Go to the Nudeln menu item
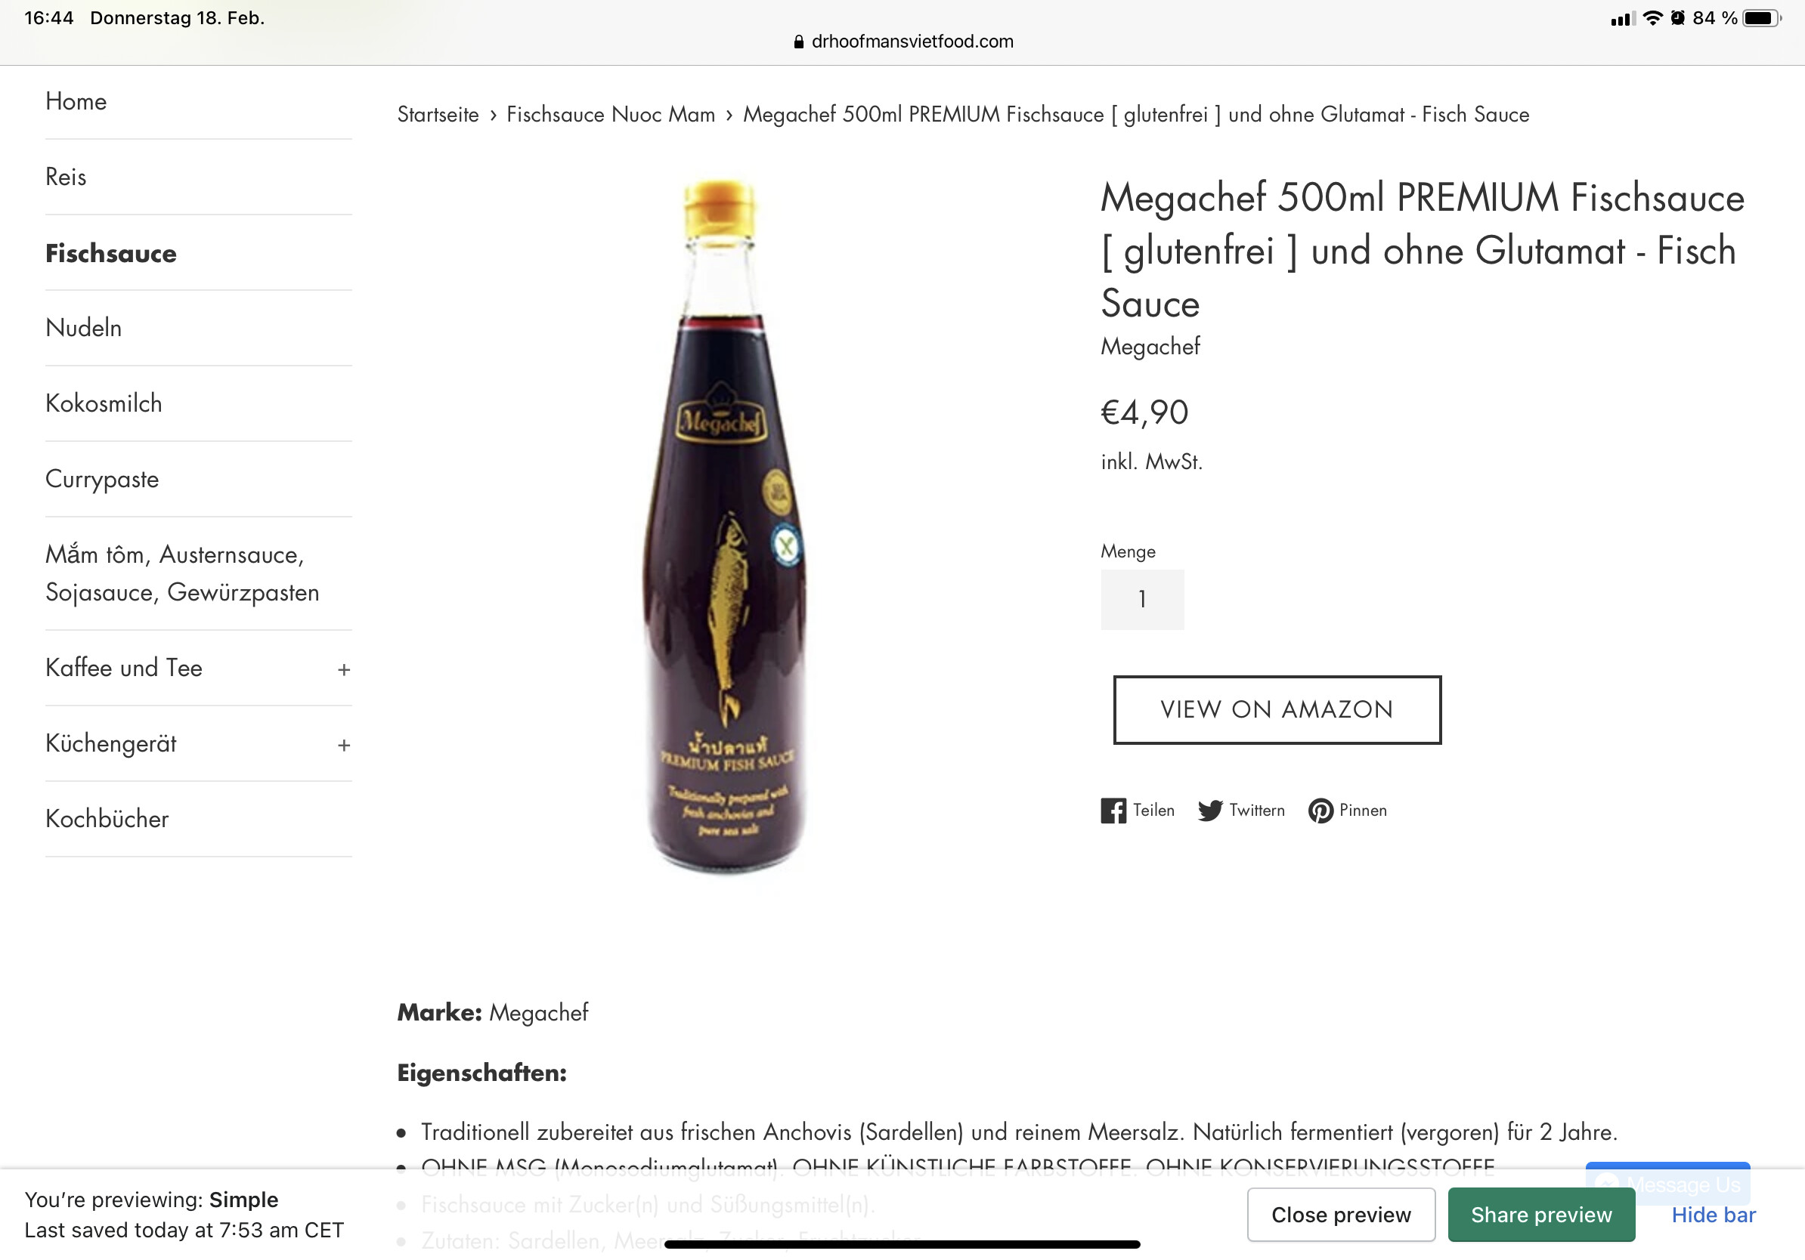The height and width of the screenshot is (1260, 1805). click(x=83, y=328)
